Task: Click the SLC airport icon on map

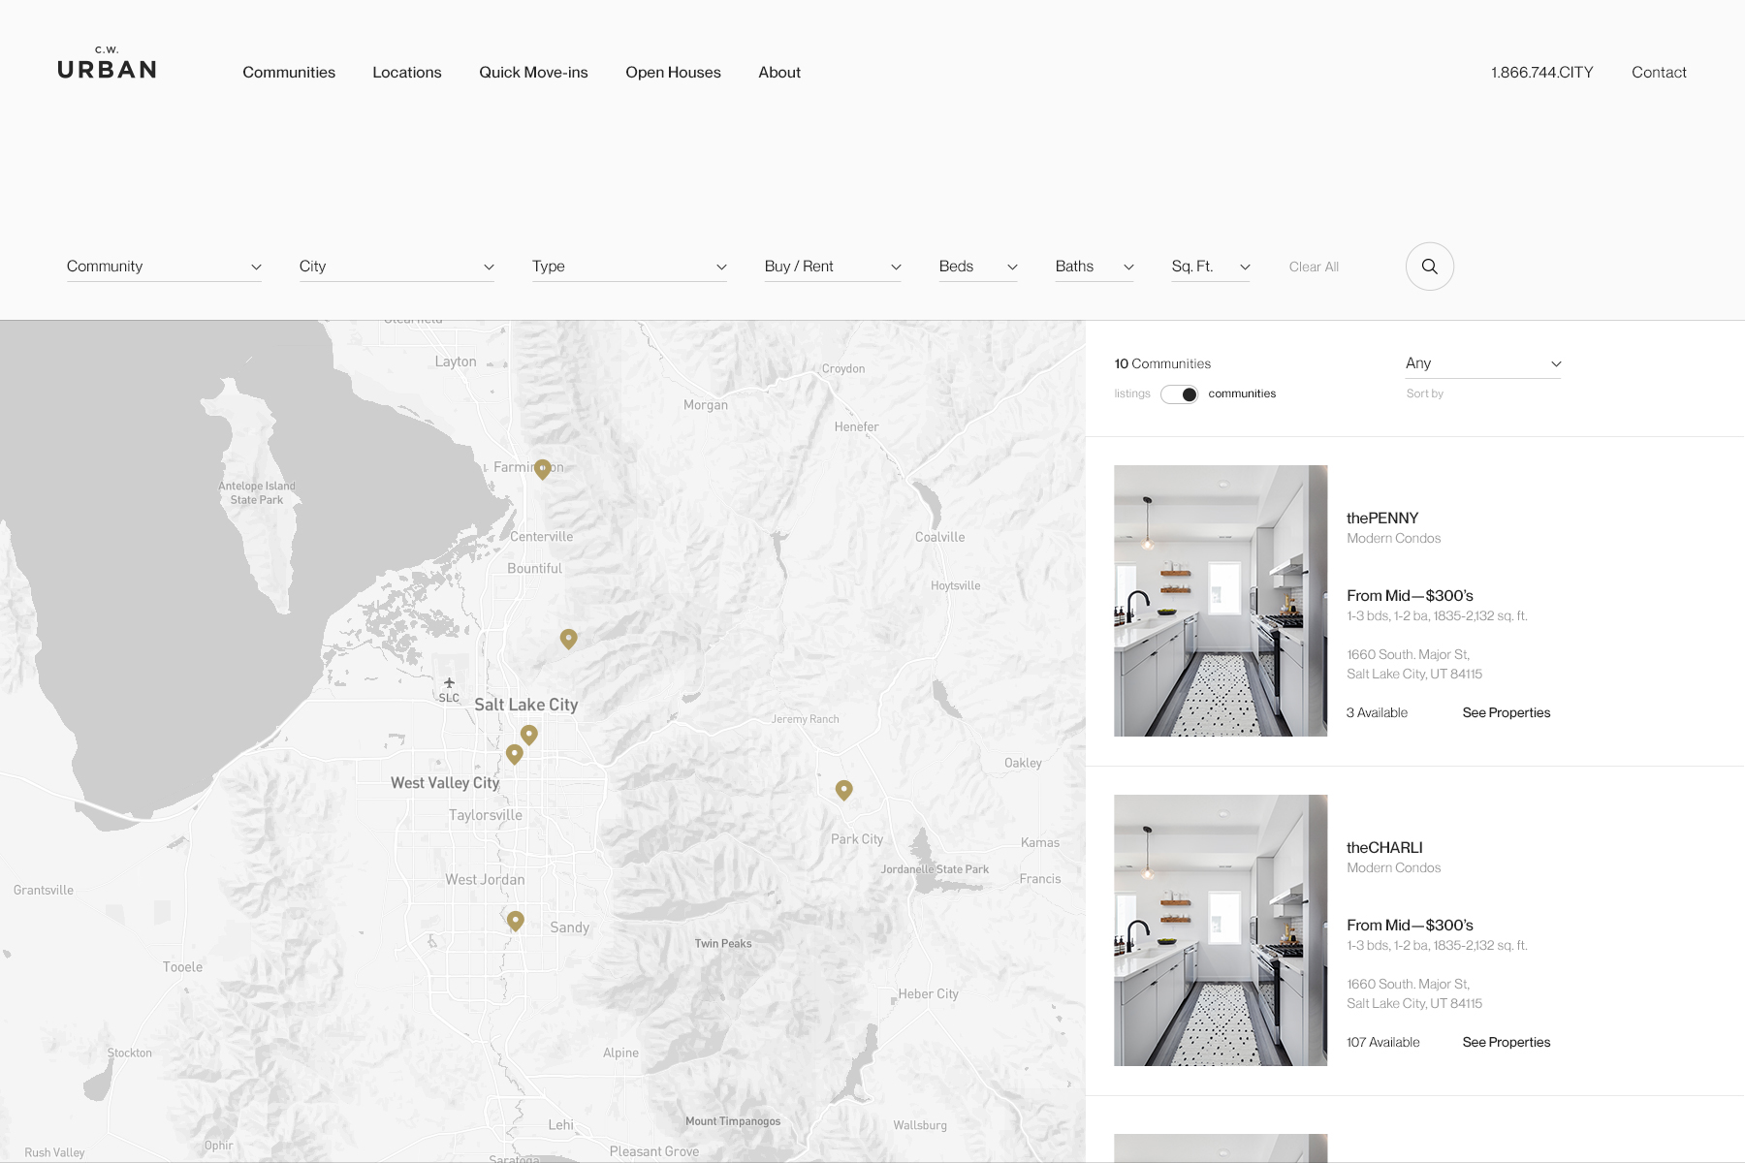Action: [449, 683]
